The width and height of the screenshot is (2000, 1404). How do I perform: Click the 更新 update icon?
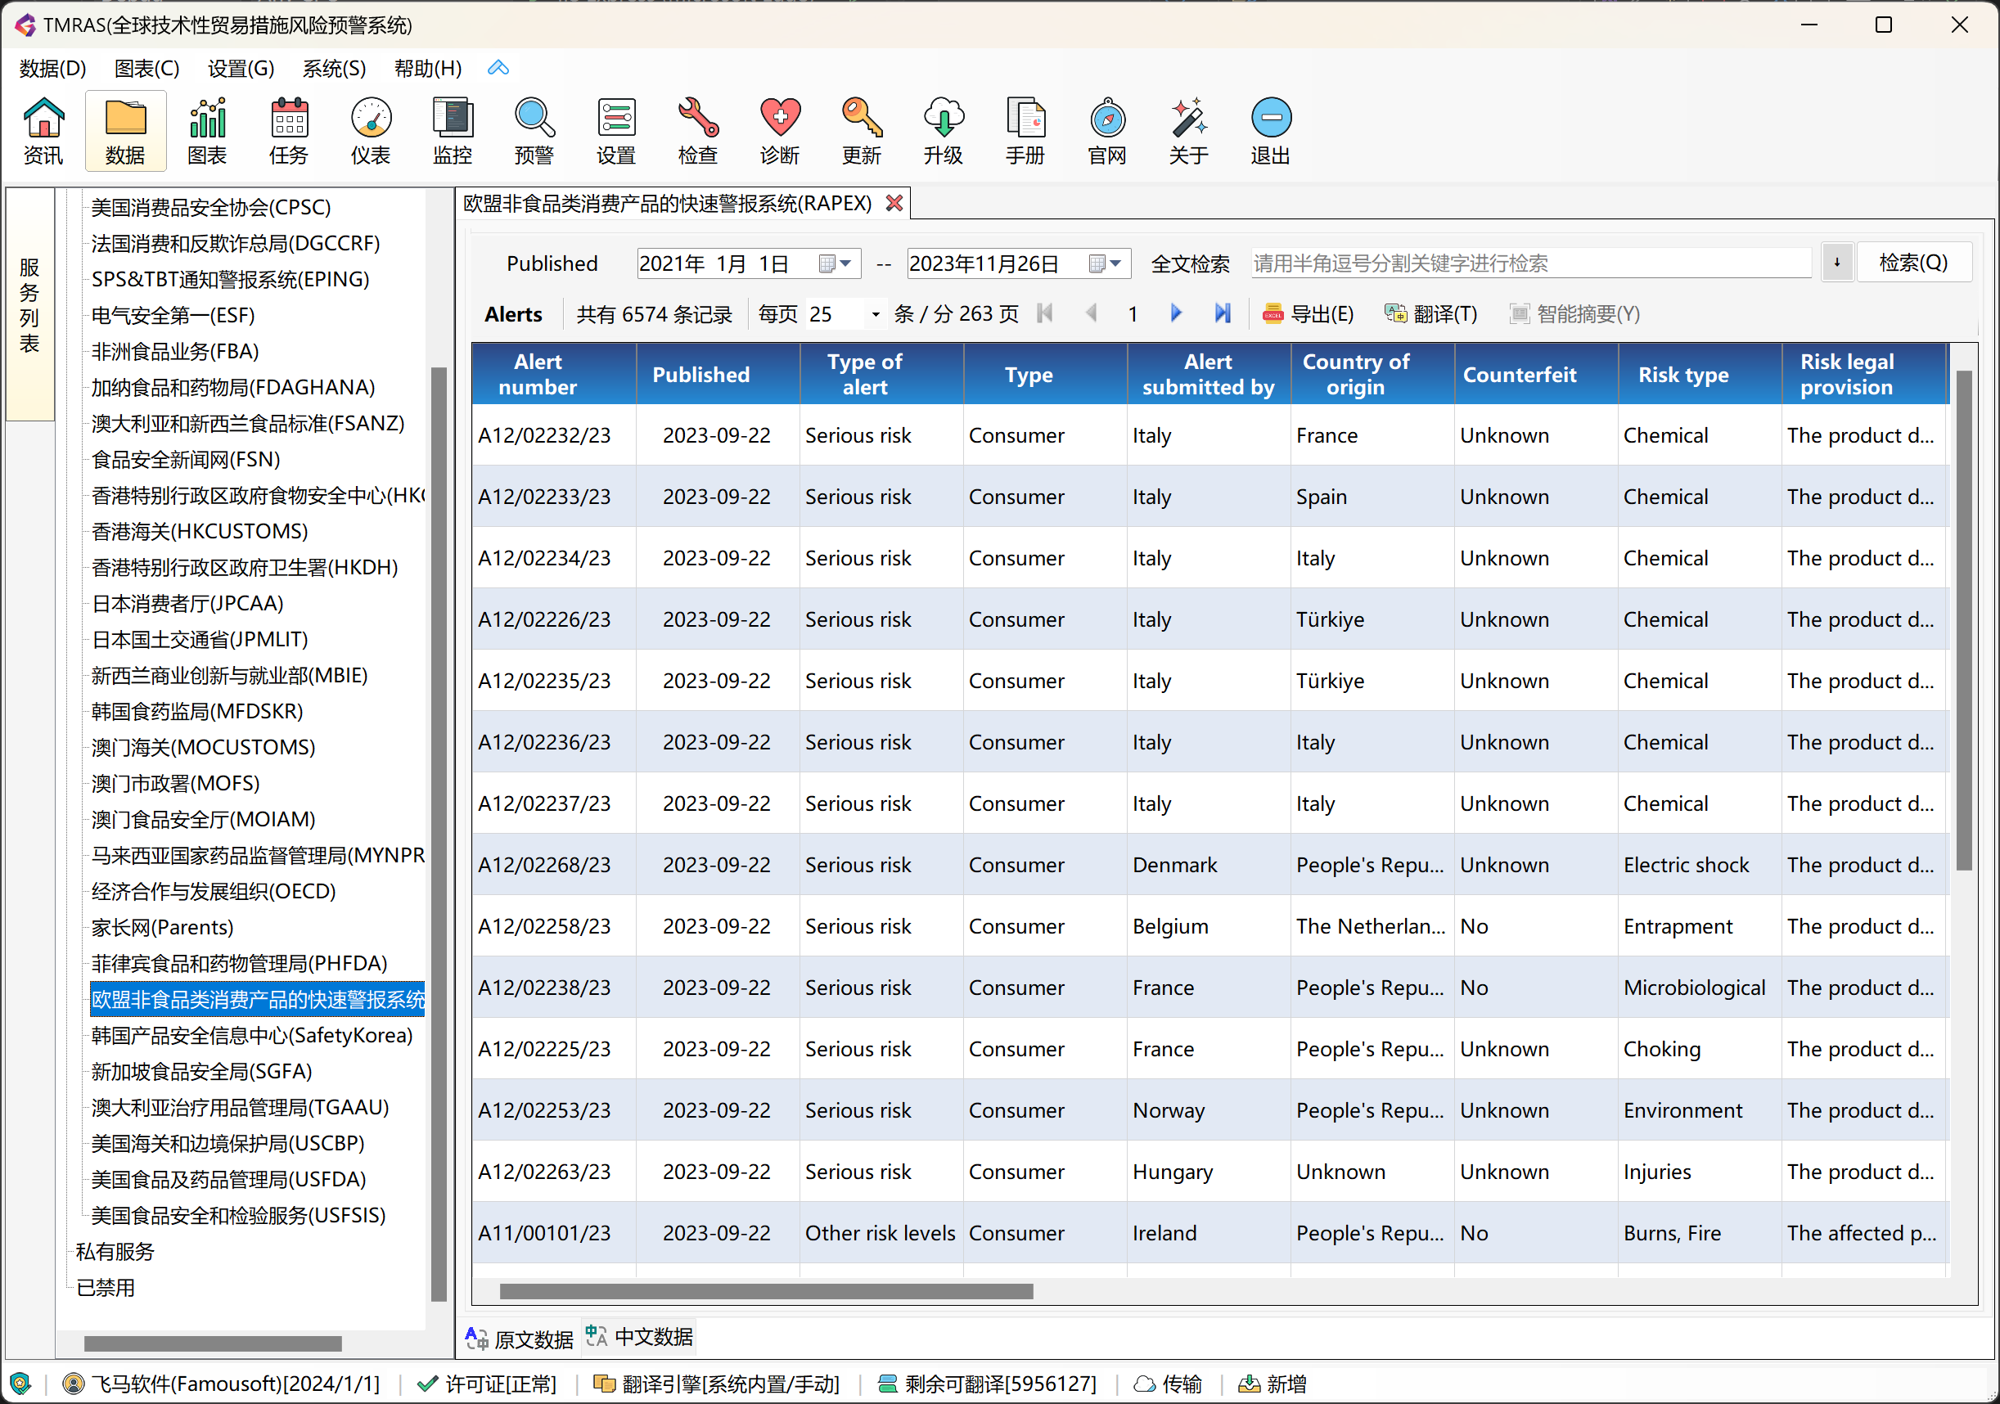click(x=862, y=131)
